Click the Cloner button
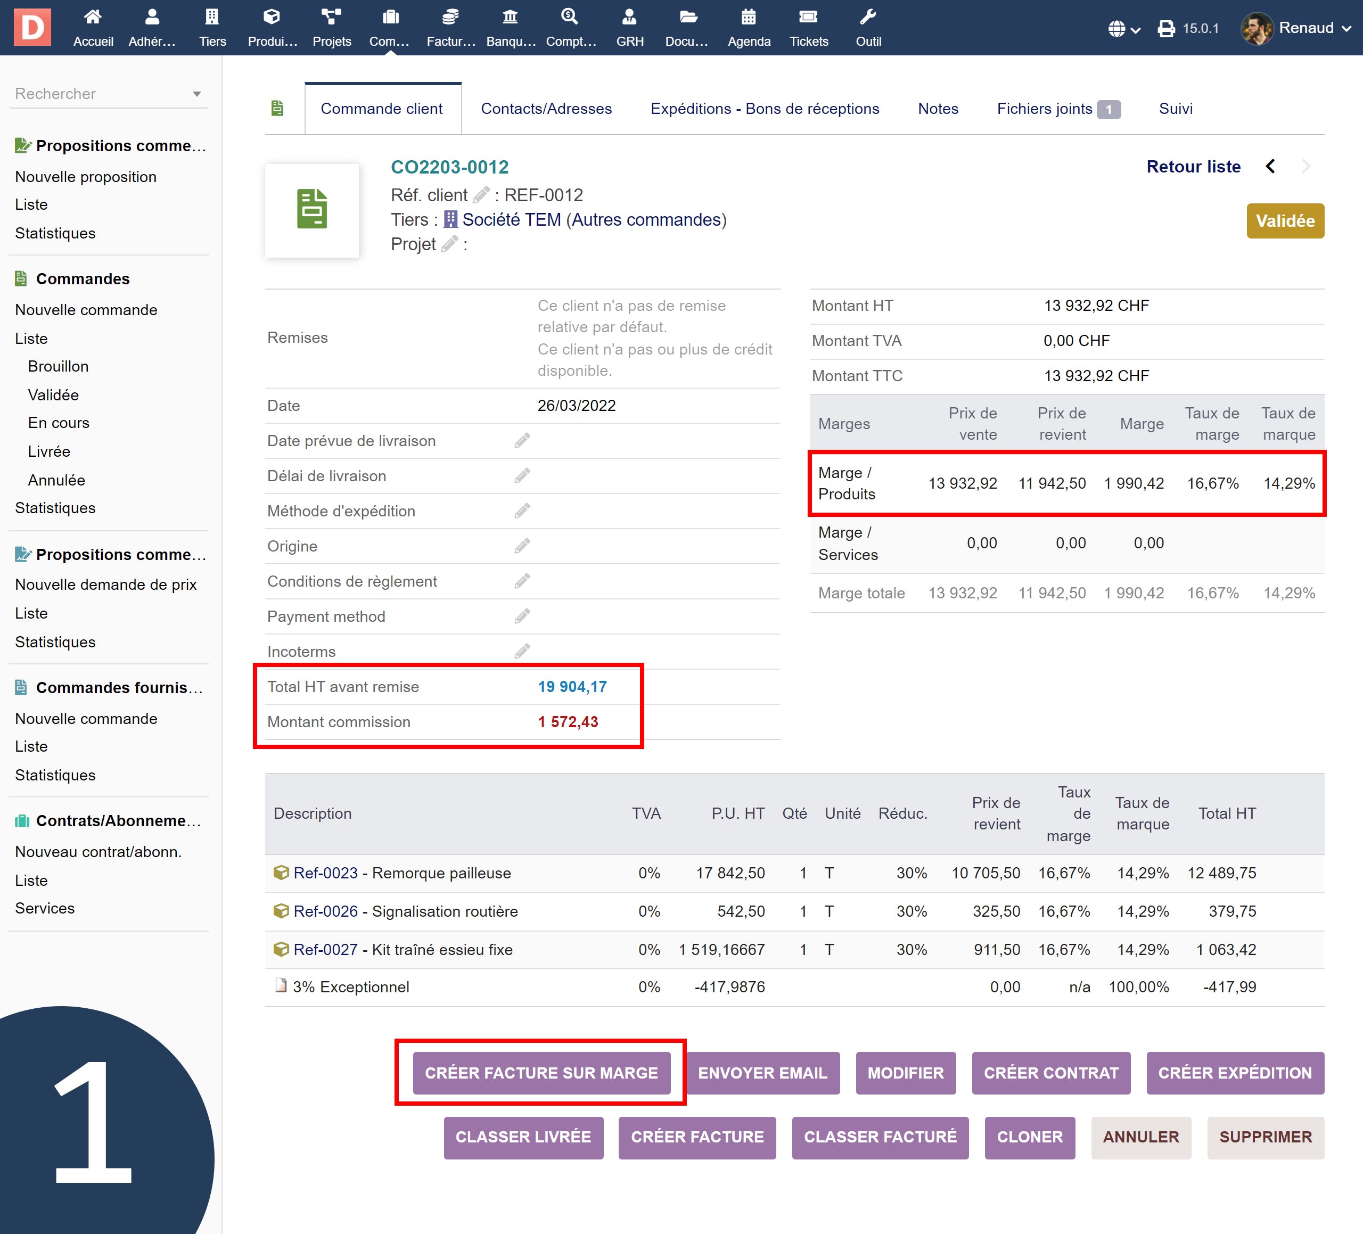The image size is (1363, 1234). pyautogui.click(x=1029, y=1137)
